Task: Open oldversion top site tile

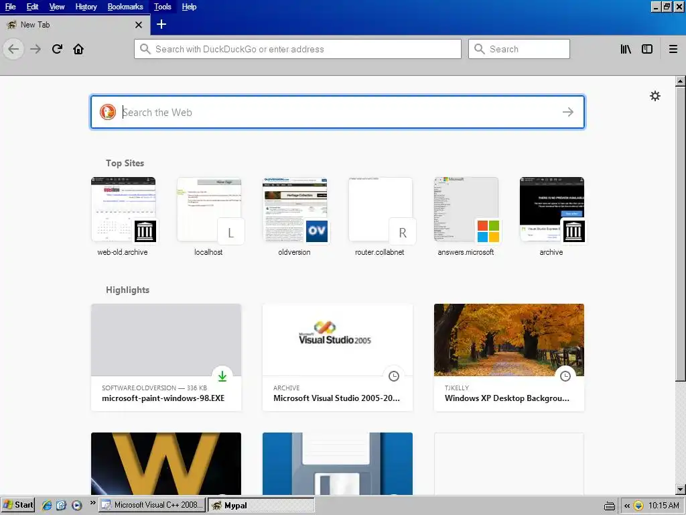Action: tap(295, 217)
